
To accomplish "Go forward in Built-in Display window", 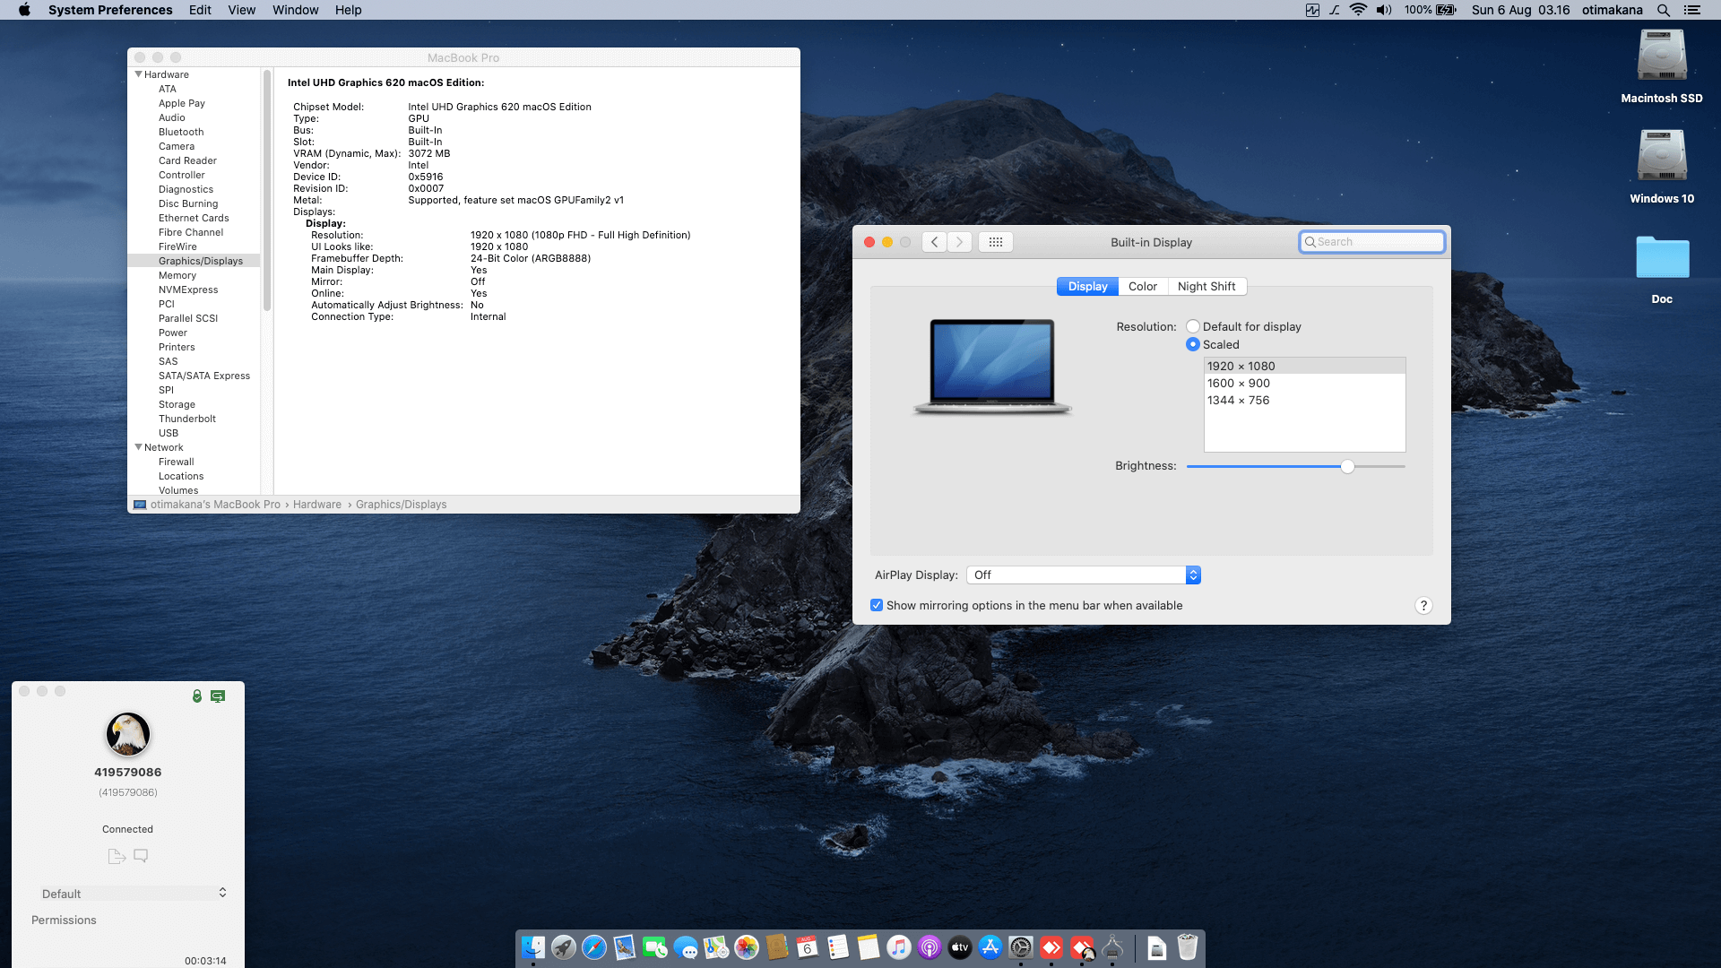I will (x=959, y=242).
